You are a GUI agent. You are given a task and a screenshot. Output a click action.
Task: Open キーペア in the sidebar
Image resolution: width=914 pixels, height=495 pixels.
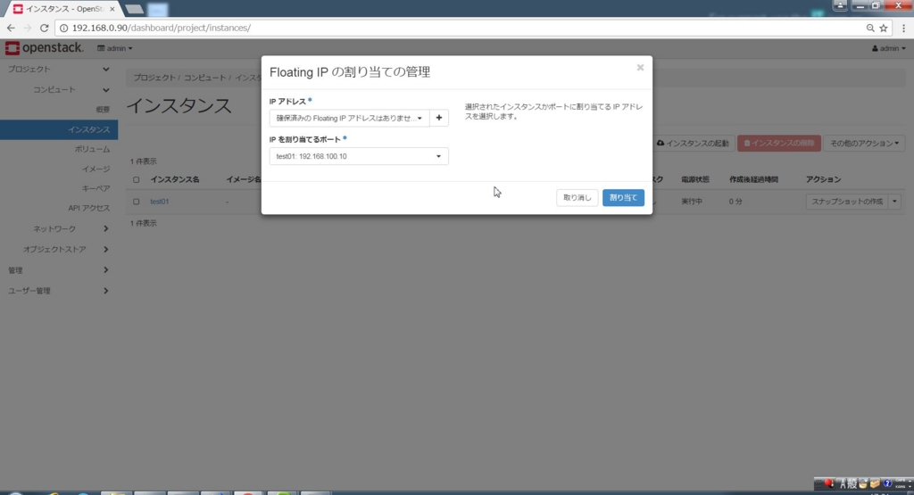tap(96, 188)
